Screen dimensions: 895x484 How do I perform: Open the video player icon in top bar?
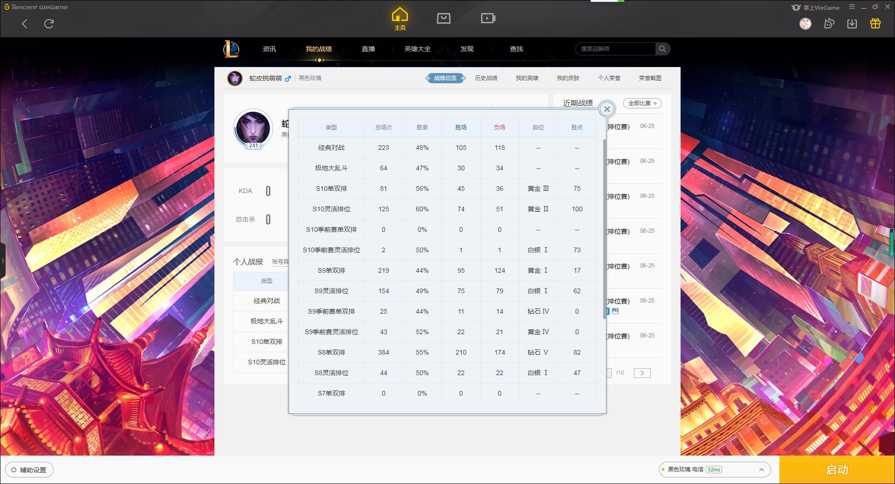[x=488, y=18]
